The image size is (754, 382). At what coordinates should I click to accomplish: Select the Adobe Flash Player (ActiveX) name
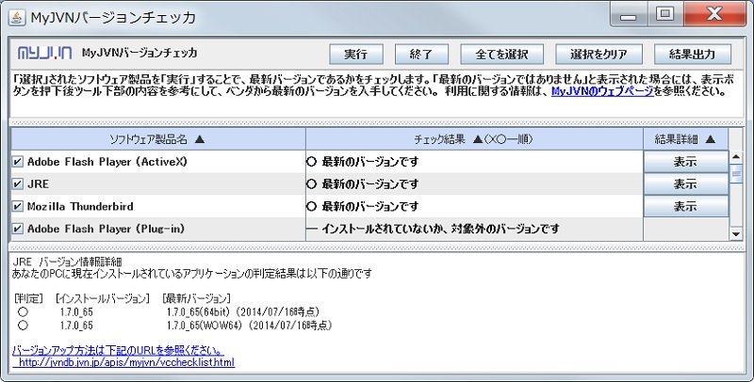click(x=107, y=162)
